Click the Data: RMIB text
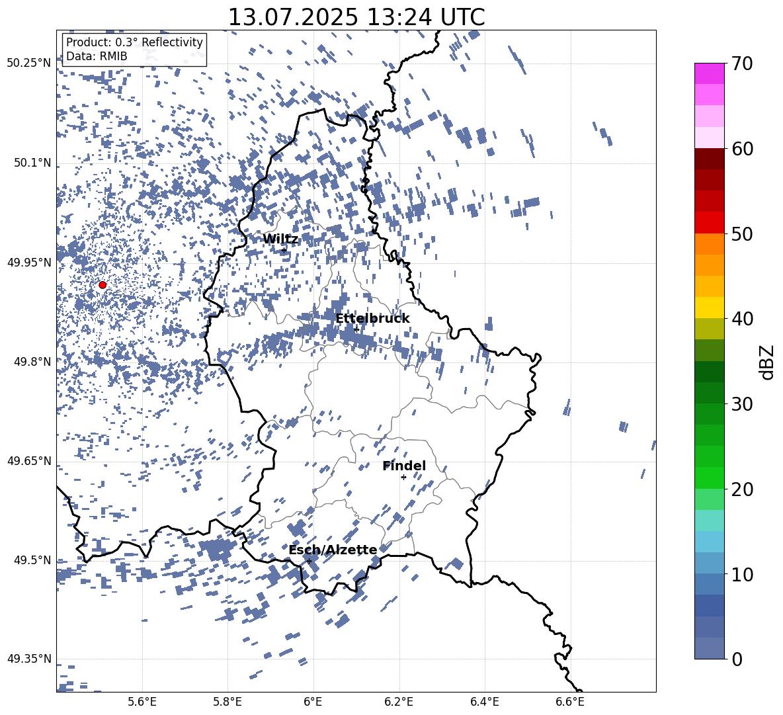783x715 pixels. click(x=97, y=56)
